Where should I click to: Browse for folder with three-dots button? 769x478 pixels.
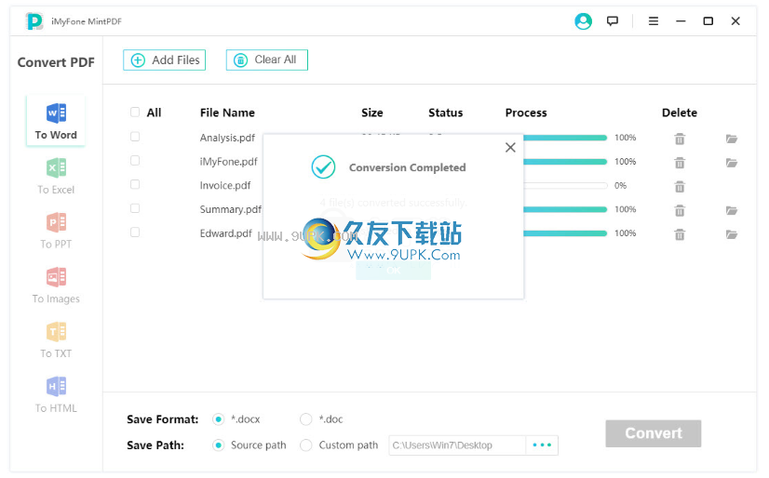tap(542, 445)
